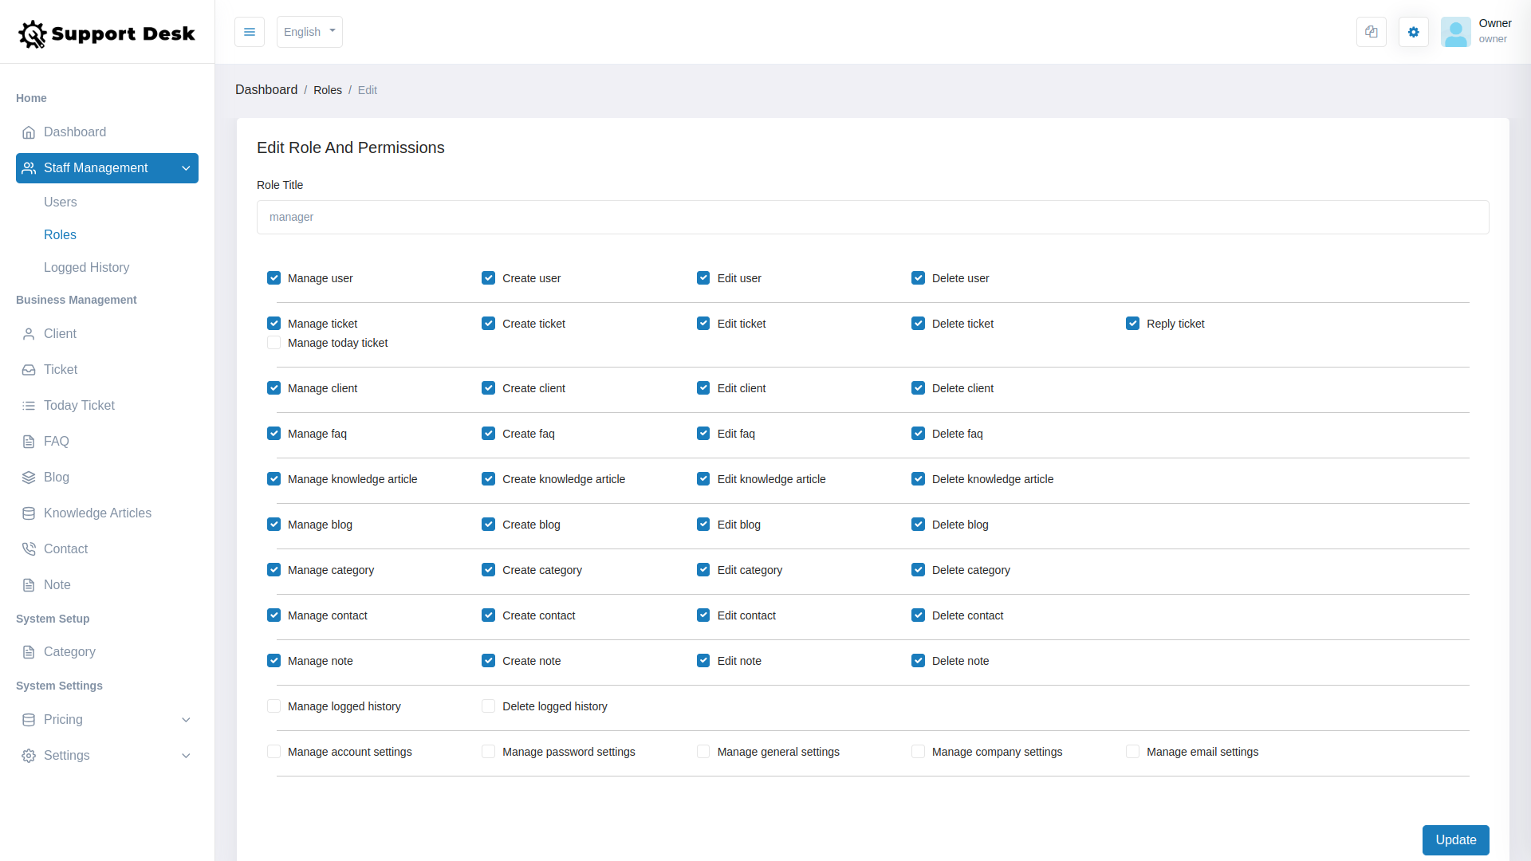
Task: Enable the Manage today ticket permission
Action: point(274,342)
